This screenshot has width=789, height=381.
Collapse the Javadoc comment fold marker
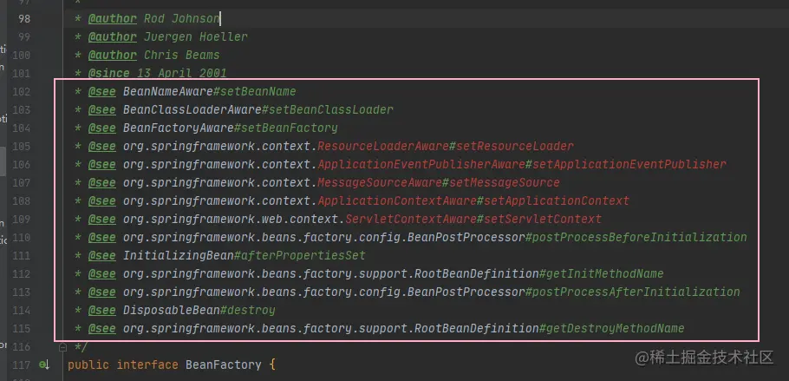(x=63, y=347)
